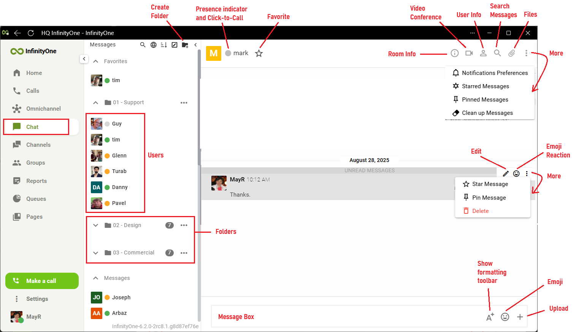Go back with the title bar arrow
The image size is (579, 332).
tap(17, 33)
